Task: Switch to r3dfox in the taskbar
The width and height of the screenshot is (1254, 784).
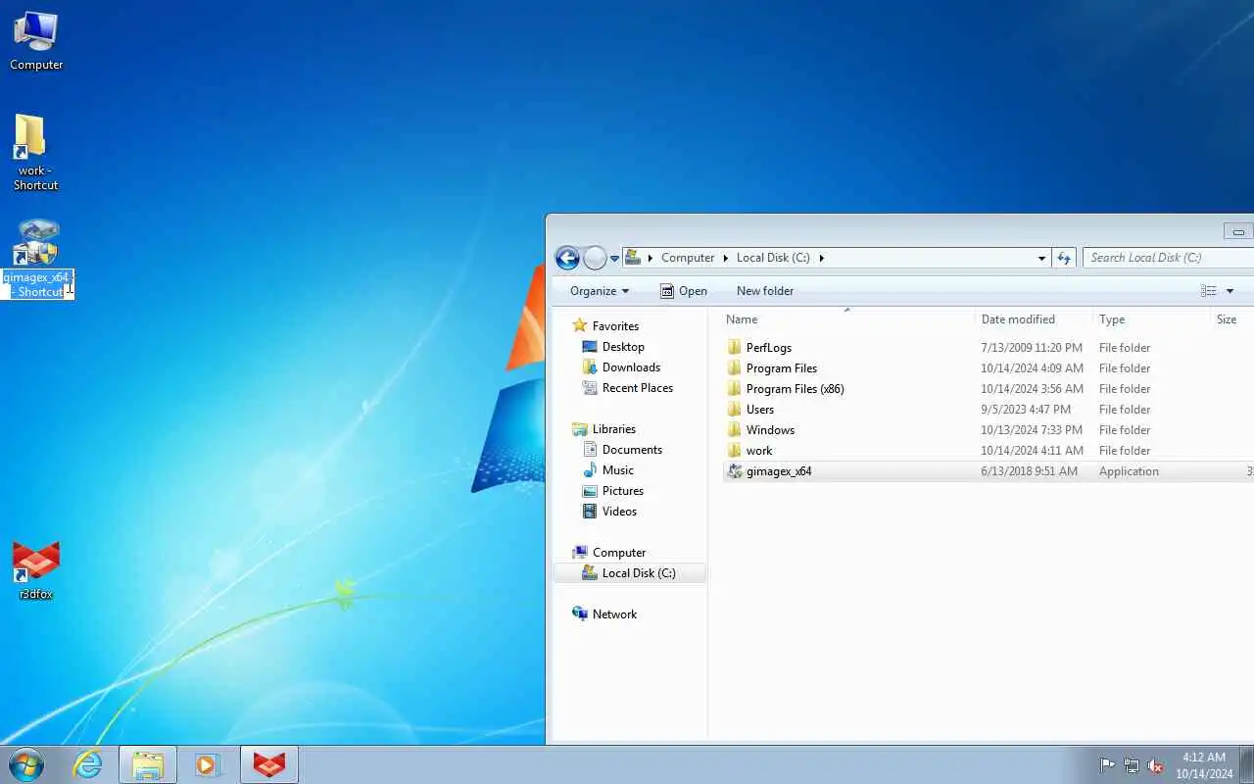Action: click(x=268, y=764)
